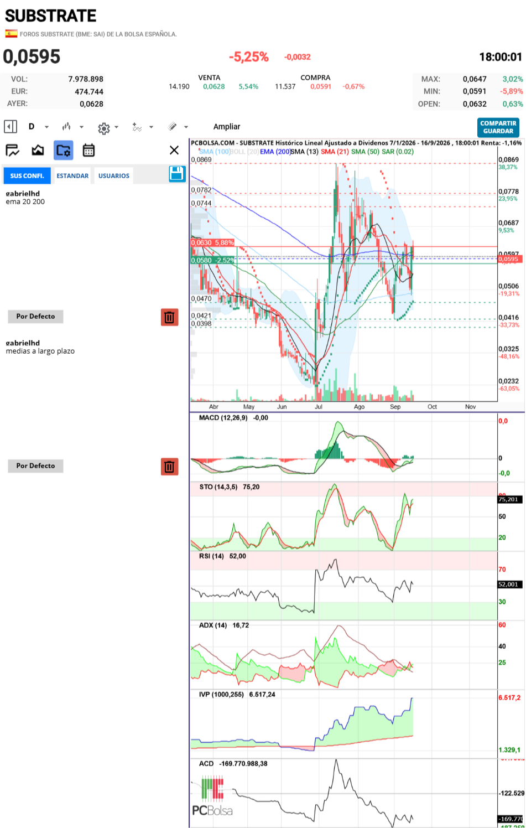Click the current price 0,0595
This screenshot has height=828, width=526.
coord(32,56)
